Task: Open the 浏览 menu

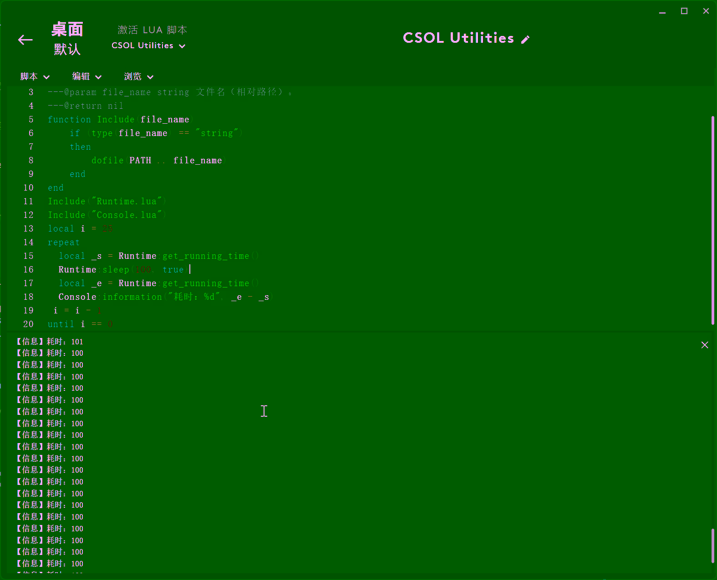Action: tap(133, 76)
